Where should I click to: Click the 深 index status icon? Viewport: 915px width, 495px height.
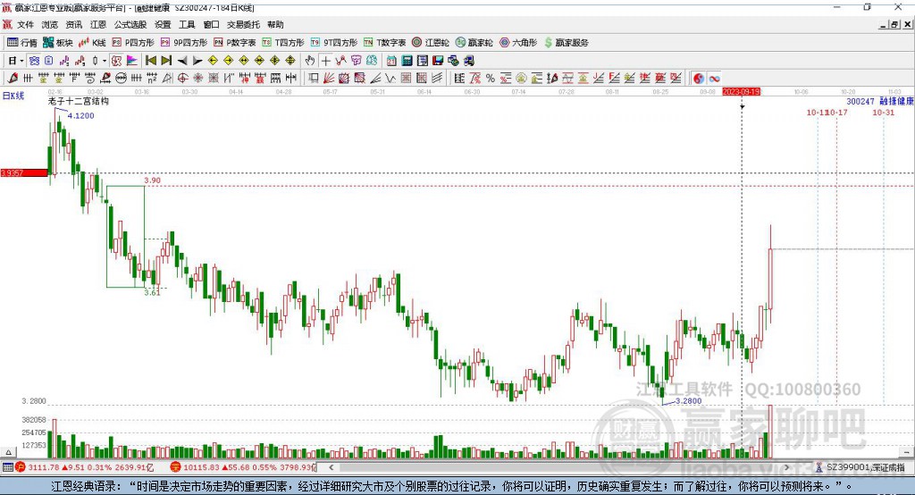[176, 467]
